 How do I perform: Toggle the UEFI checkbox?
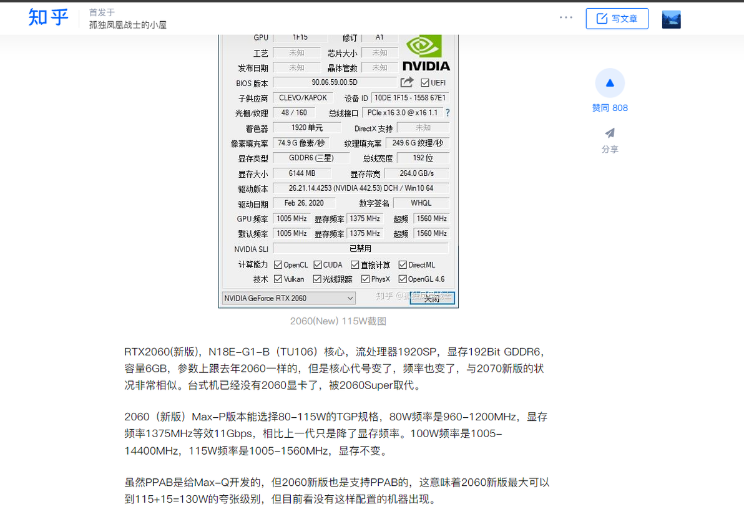(x=424, y=83)
